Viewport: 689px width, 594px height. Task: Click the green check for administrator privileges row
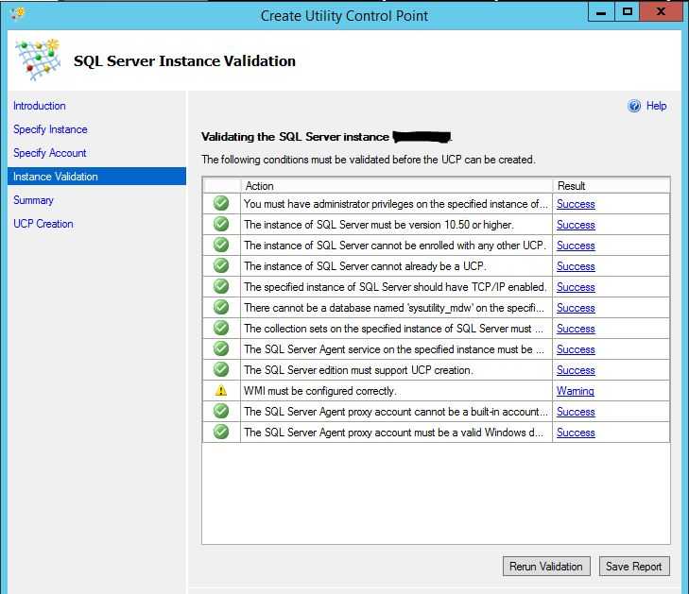pos(221,203)
